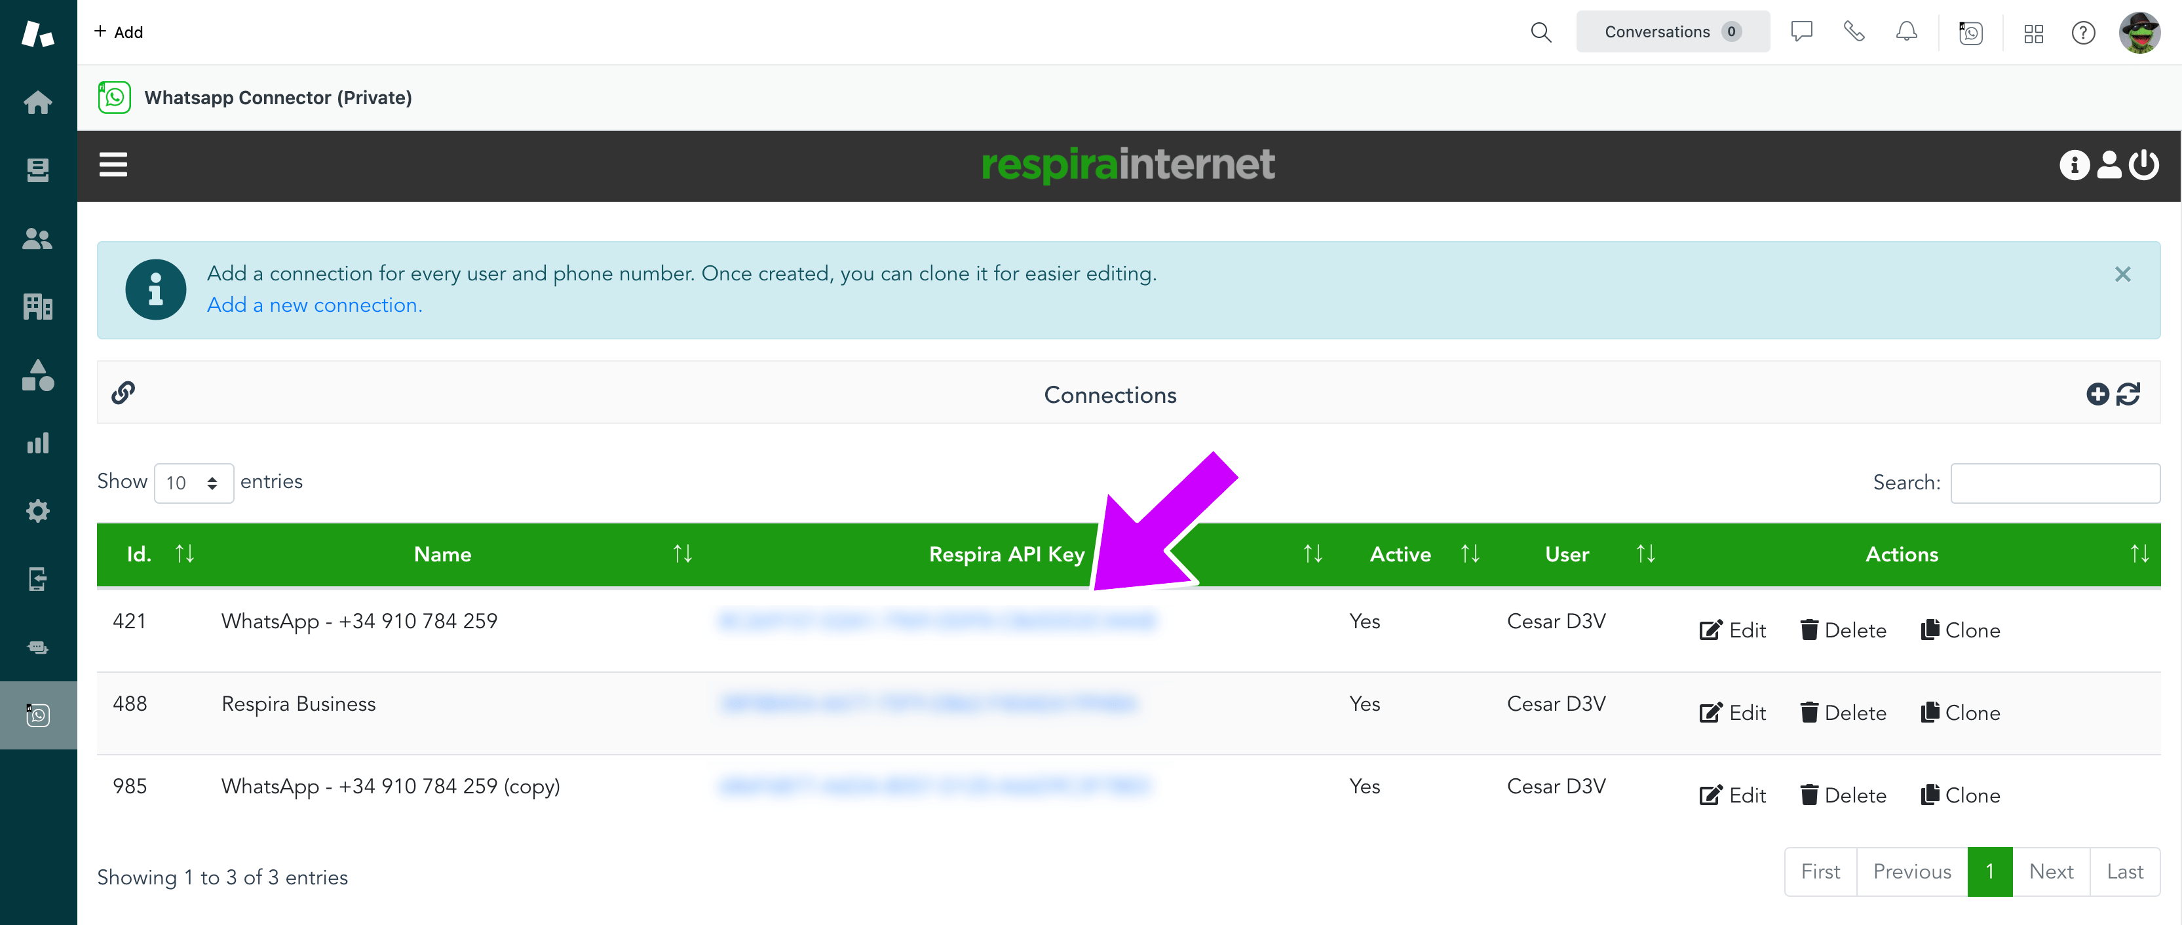This screenshot has height=925, width=2182.
Task: Follow the 'Add a new connection' link
Action: tap(315, 305)
